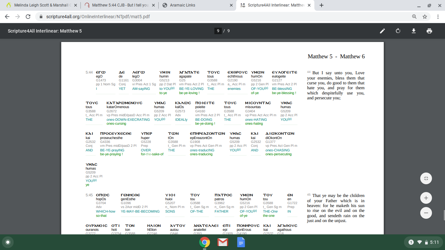Click the PDF page number field
This screenshot has width=445, height=250.
pyautogui.click(x=218, y=31)
